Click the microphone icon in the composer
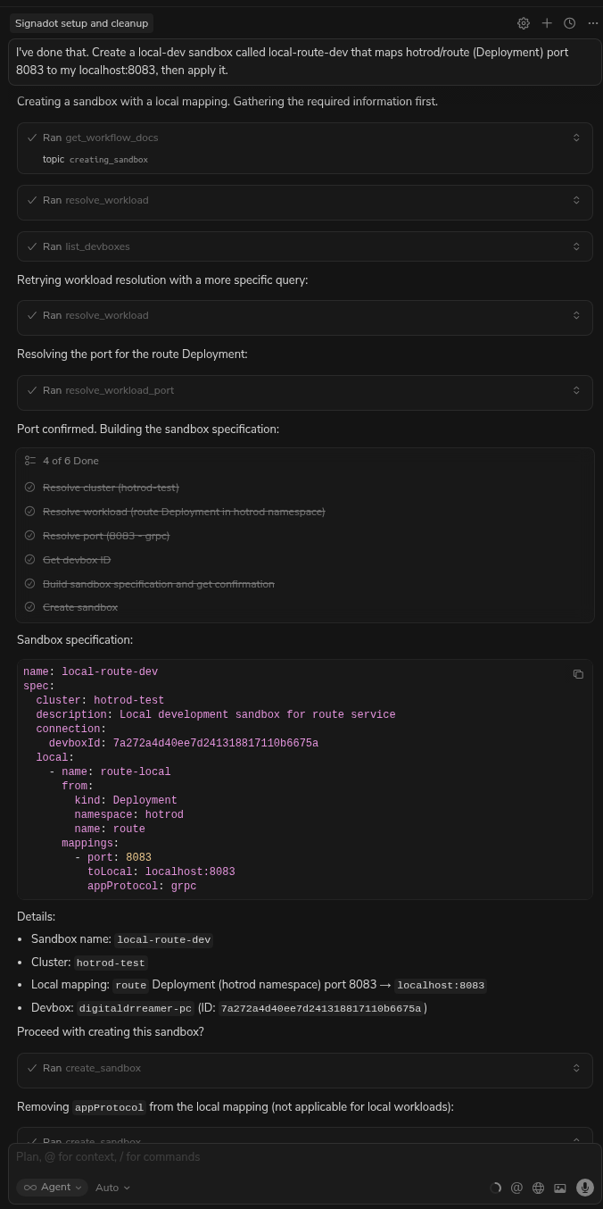This screenshot has width=603, height=1209. tap(585, 1188)
